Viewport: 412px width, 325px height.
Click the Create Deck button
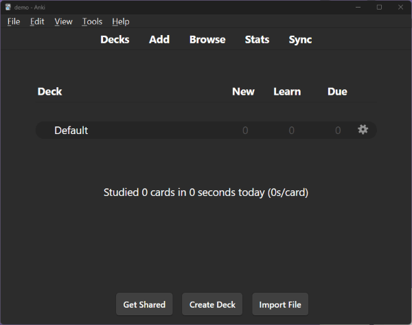(212, 304)
